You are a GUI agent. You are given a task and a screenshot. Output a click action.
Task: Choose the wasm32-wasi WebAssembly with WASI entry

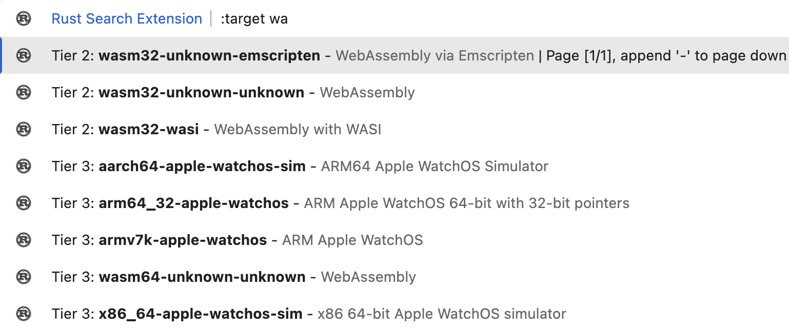click(x=394, y=129)
